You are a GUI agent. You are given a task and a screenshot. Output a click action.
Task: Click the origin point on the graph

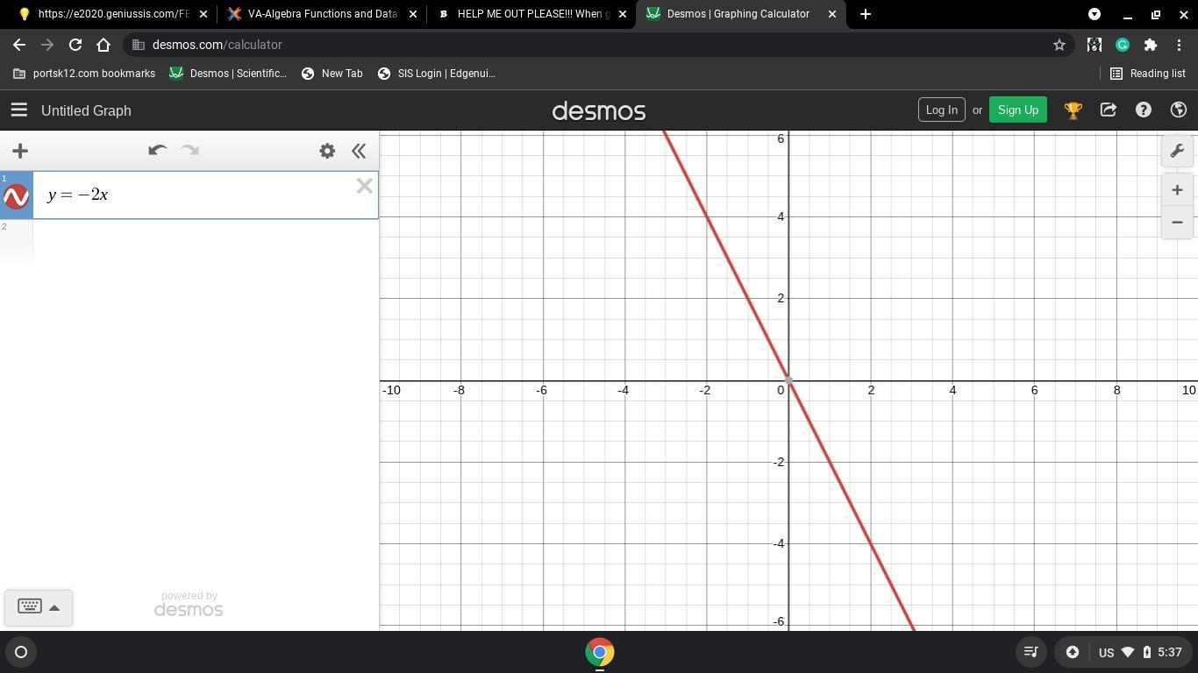(x=788, y=381)
